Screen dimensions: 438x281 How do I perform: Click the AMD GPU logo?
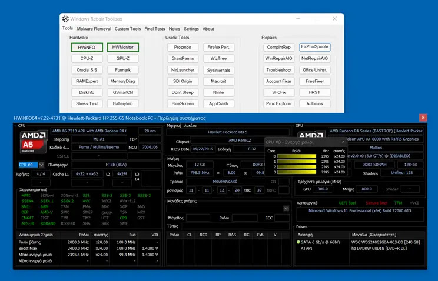(311, 135)
